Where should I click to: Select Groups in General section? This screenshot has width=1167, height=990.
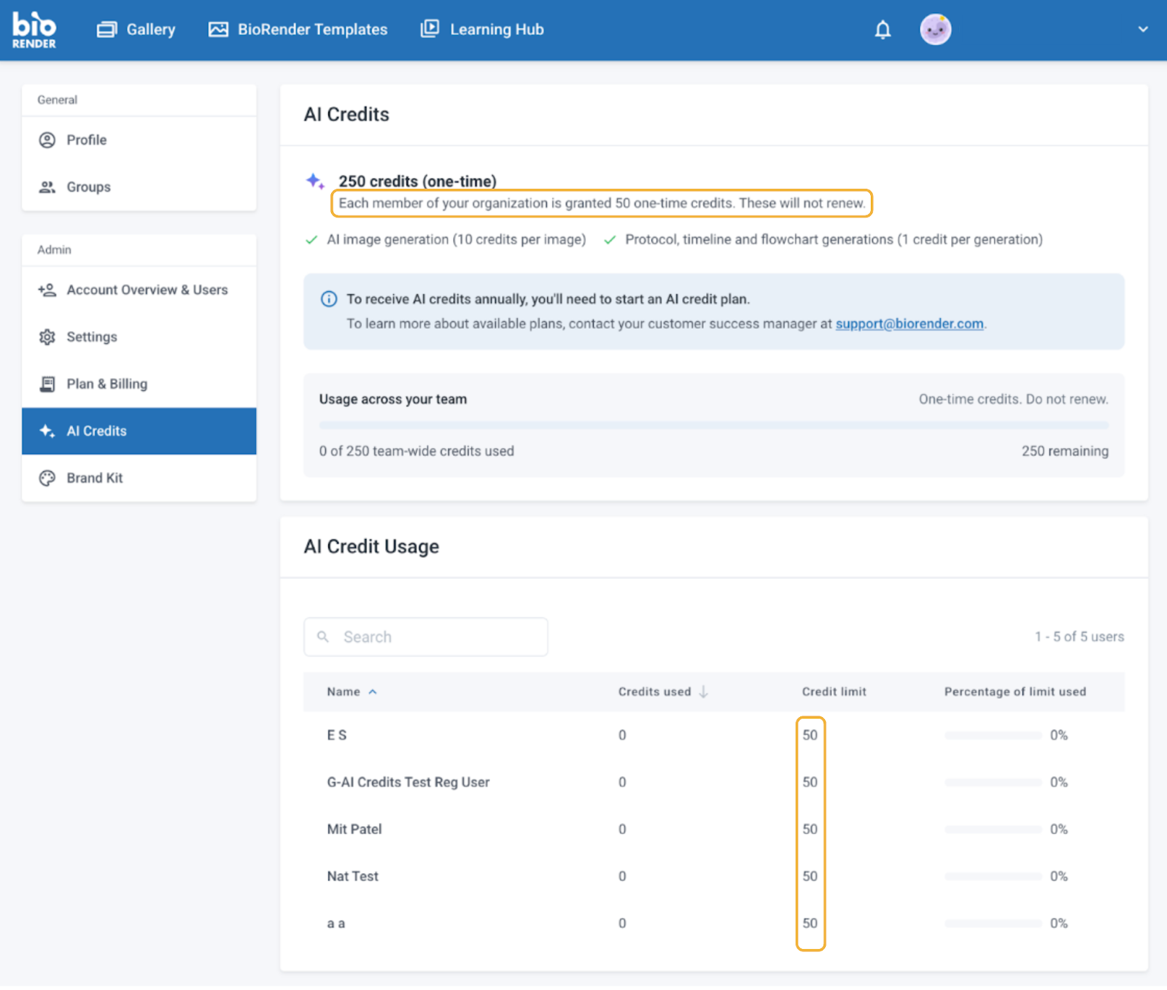(x=88, y=187)
